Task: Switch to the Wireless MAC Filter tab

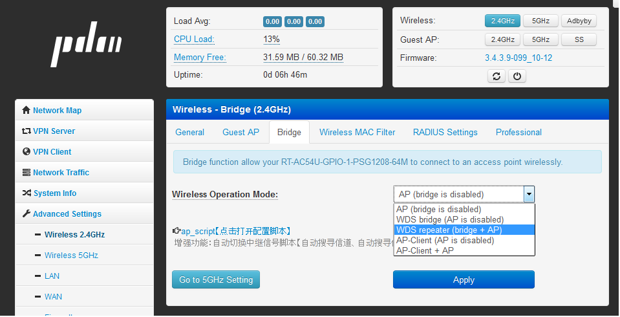Action: pos(357,132)
